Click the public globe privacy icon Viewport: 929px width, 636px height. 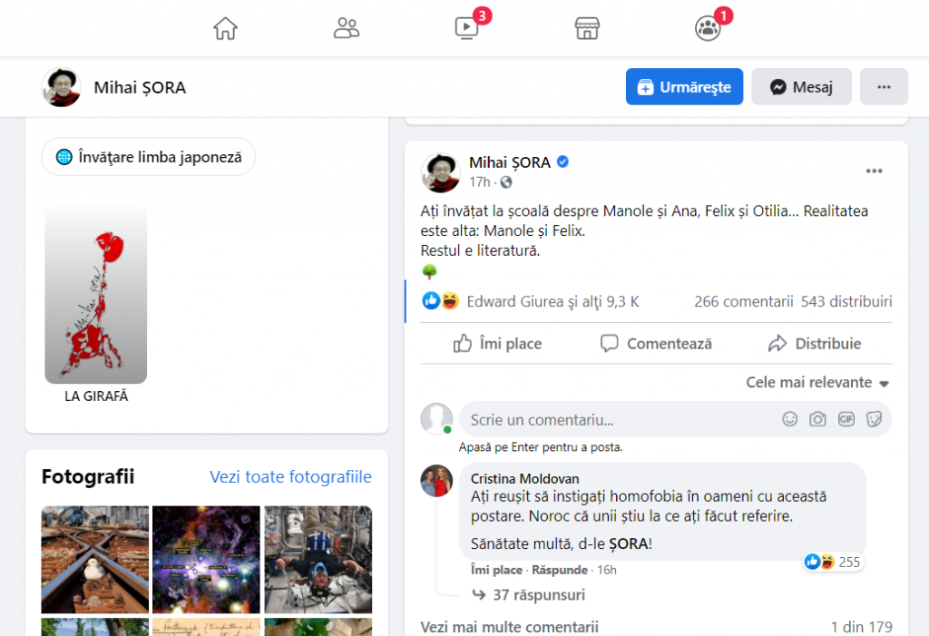coord(506,182)
